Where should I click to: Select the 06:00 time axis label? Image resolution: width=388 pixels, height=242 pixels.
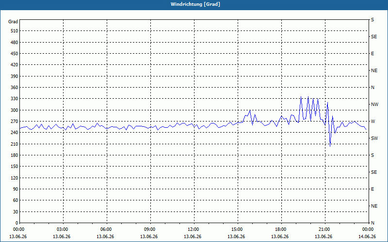click(107, 229)
